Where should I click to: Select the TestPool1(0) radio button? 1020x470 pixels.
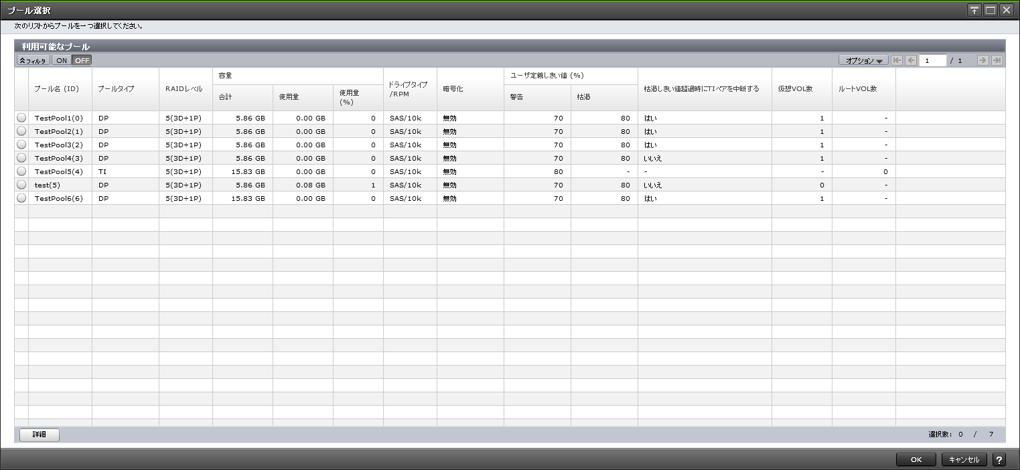(x=21, y=118)
